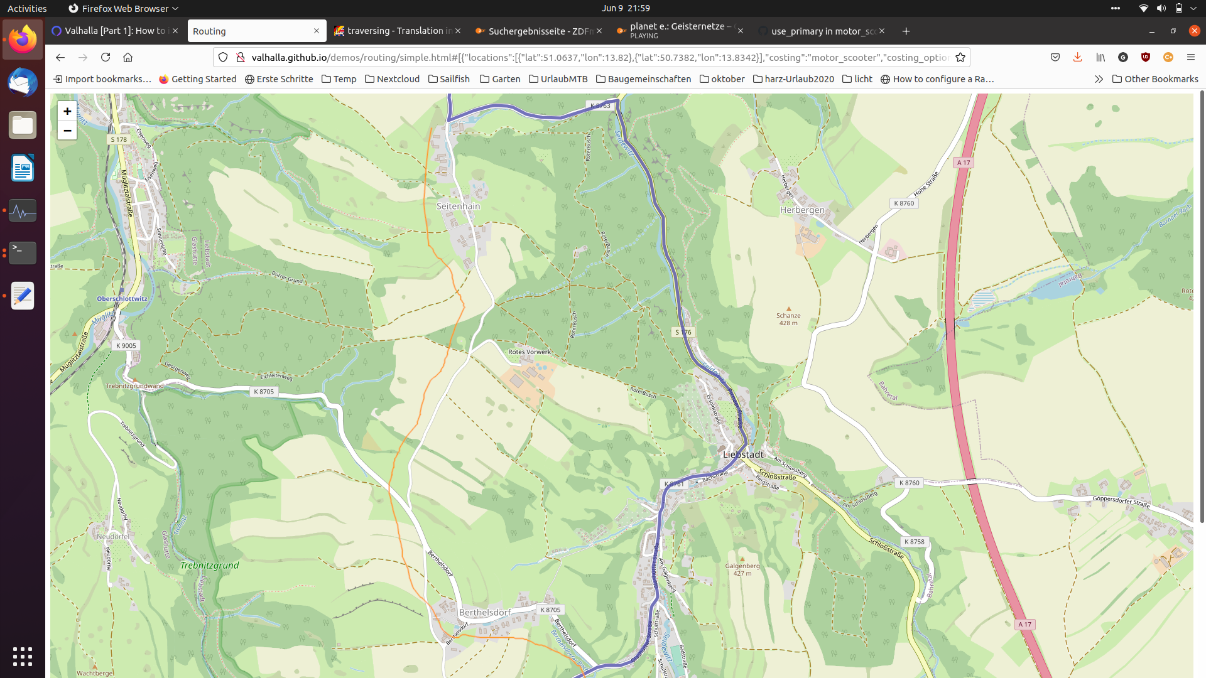Zoom out on the map
The width and height of the screenshot is (1206, 678).
[x=67, y=131]
